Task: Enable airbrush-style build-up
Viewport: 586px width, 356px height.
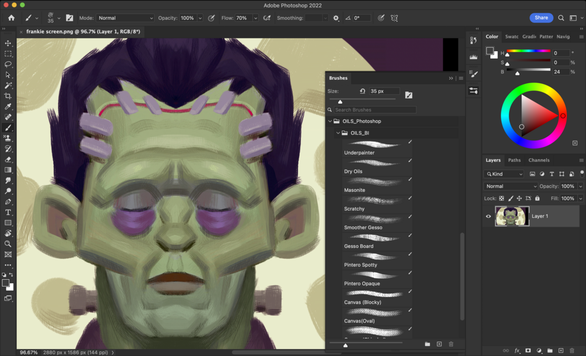Action: point(267,18)
